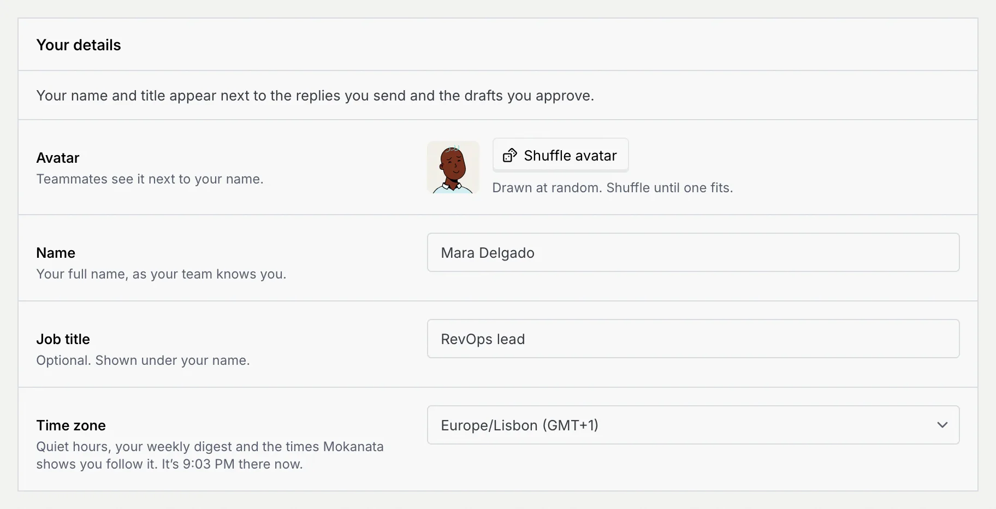Viewport: 996px width, 509px height.
Task: Click the Shuffle avatar button
Action: pyautogui.click(x=560, y=155)
